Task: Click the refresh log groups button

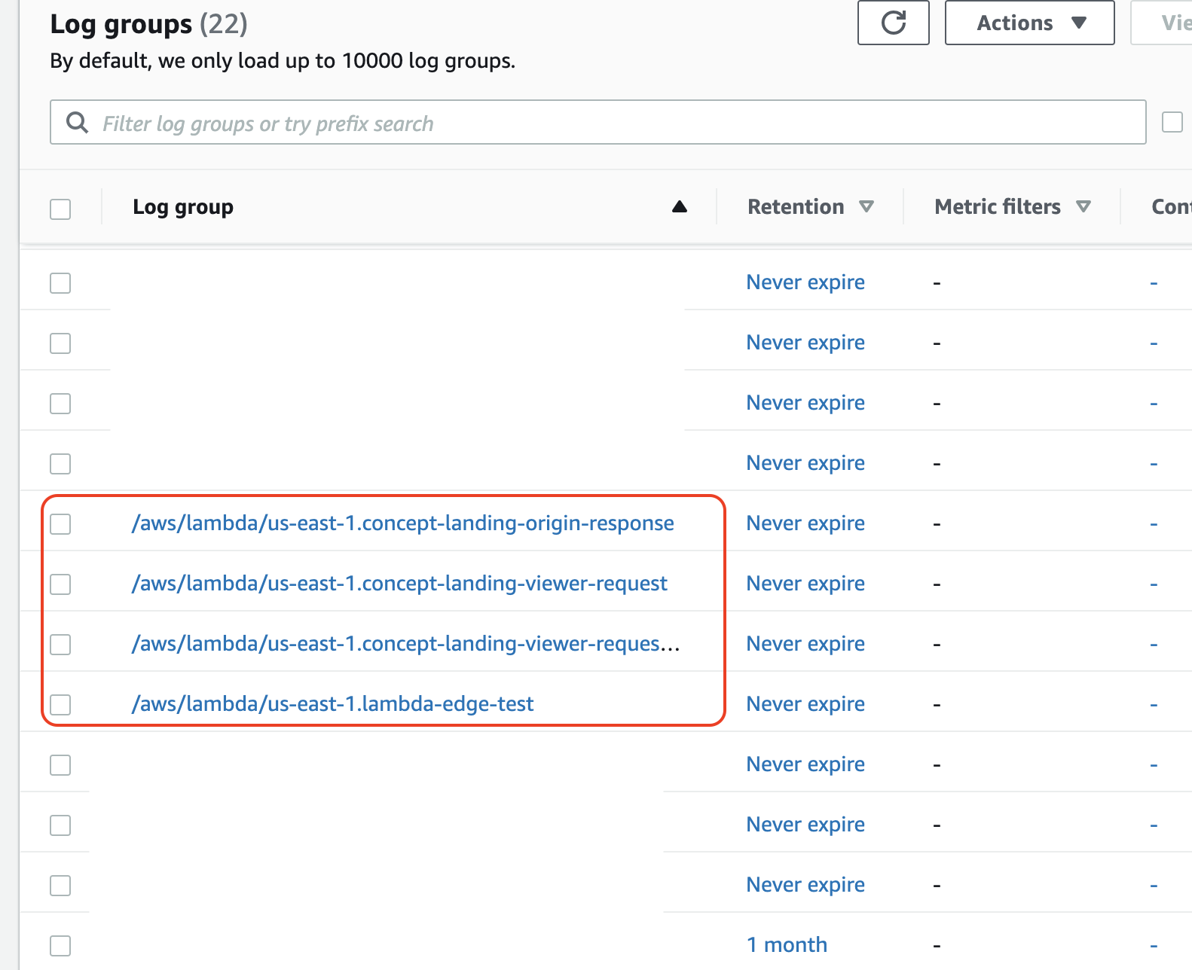Action: 893,23
